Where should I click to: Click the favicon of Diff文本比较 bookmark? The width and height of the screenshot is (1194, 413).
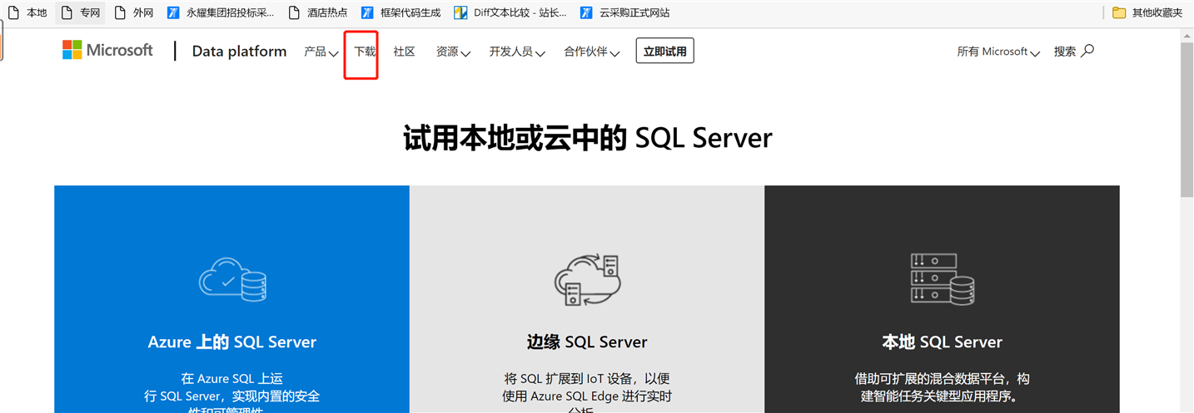460,12
